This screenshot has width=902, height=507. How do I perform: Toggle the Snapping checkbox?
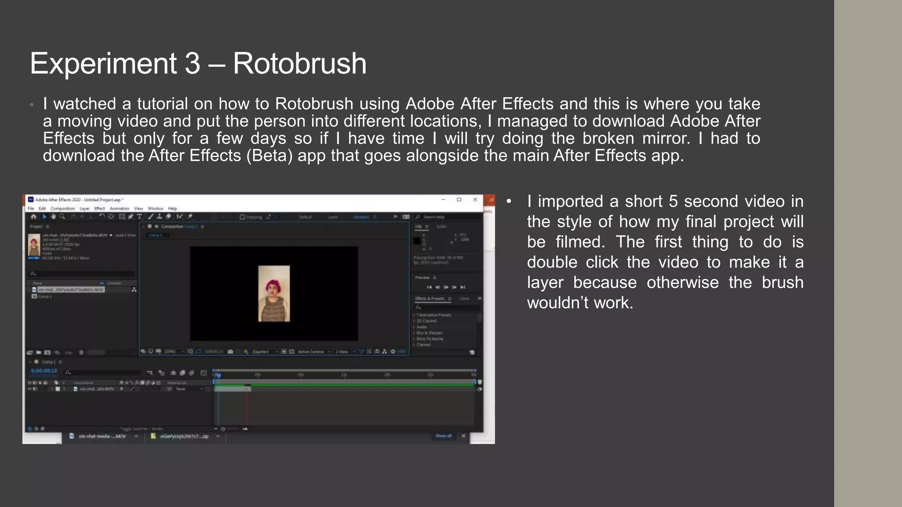click(x=242, y=217)
